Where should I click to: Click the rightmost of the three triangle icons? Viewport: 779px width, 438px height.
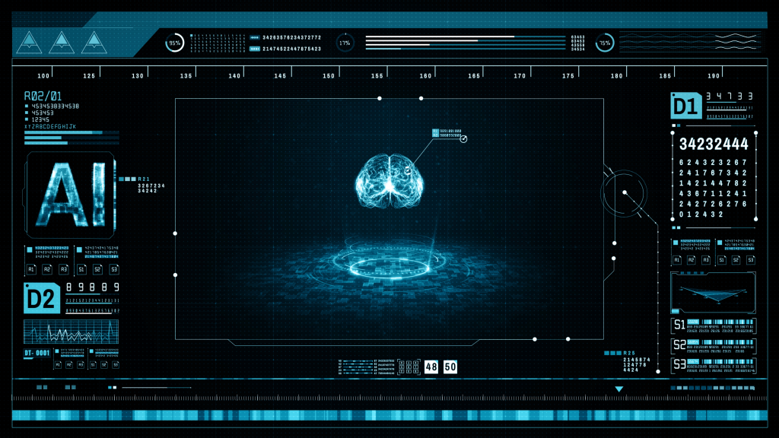coord(94,43)
